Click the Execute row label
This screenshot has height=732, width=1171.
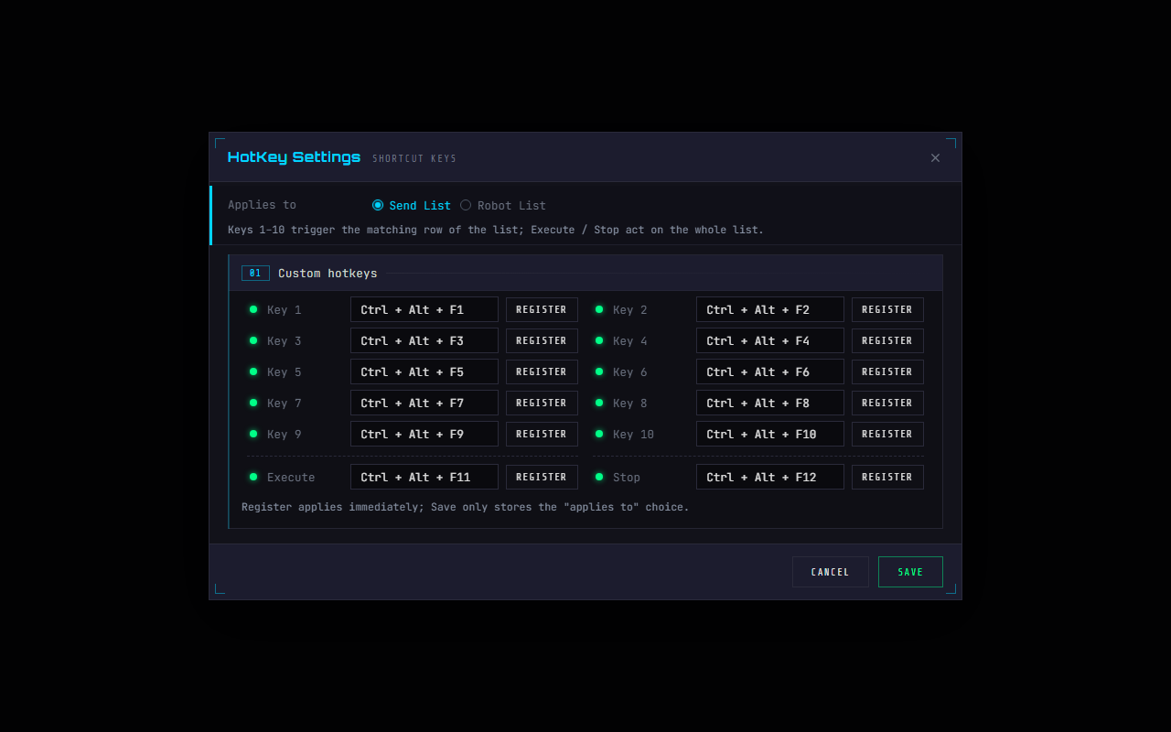[291, 478]
